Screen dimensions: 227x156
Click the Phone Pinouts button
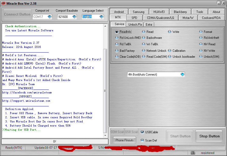coord(125,140)
